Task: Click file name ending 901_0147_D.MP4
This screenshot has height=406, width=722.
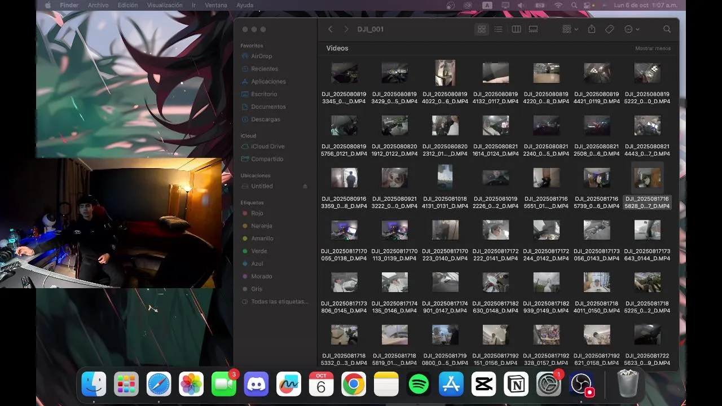Action: click(445, 307)
